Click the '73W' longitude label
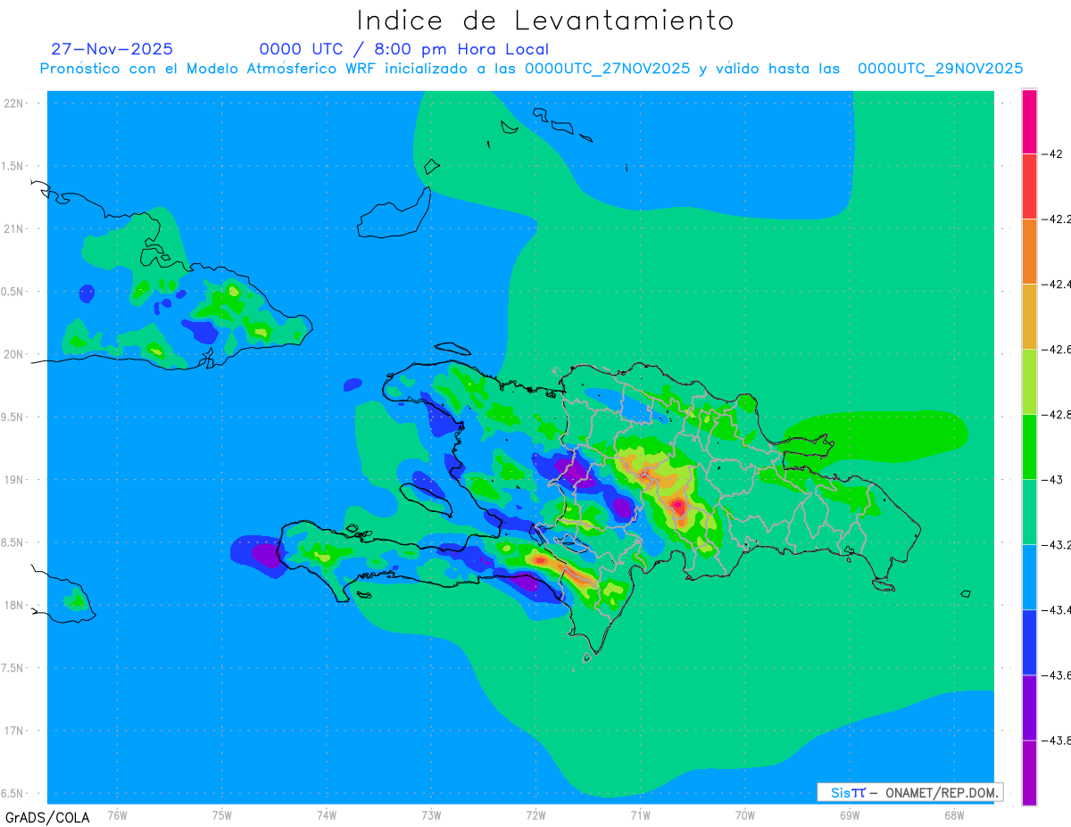The height and width of the screenshot is (827, 1071). (431, 815)
